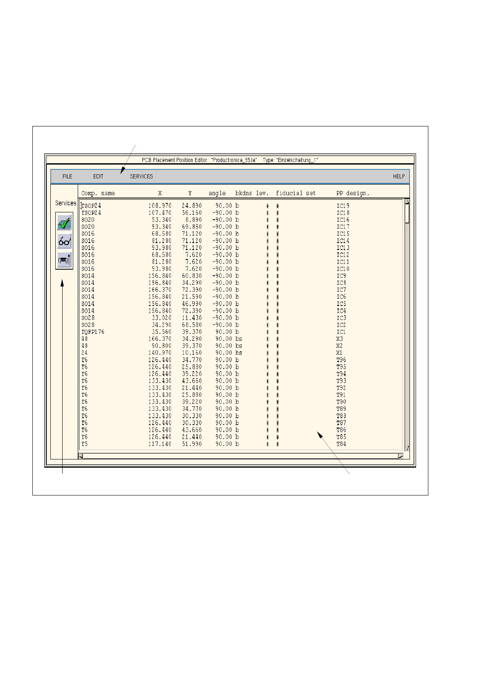486x689 pixels.
Task: Click the PP design cell T86
Action: (341, 430)
